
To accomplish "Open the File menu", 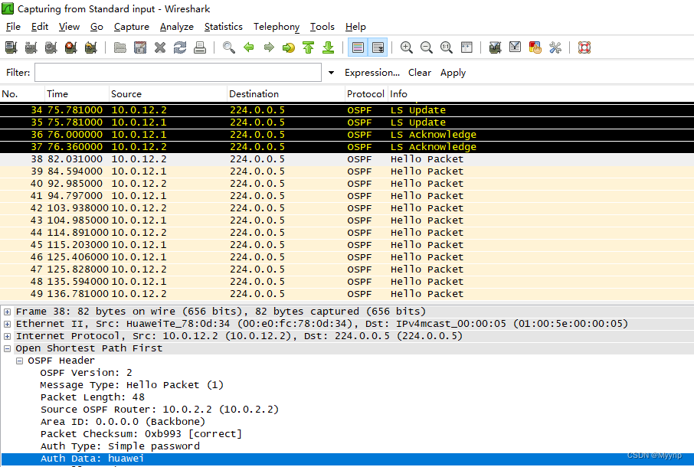I will coord(13,27).
